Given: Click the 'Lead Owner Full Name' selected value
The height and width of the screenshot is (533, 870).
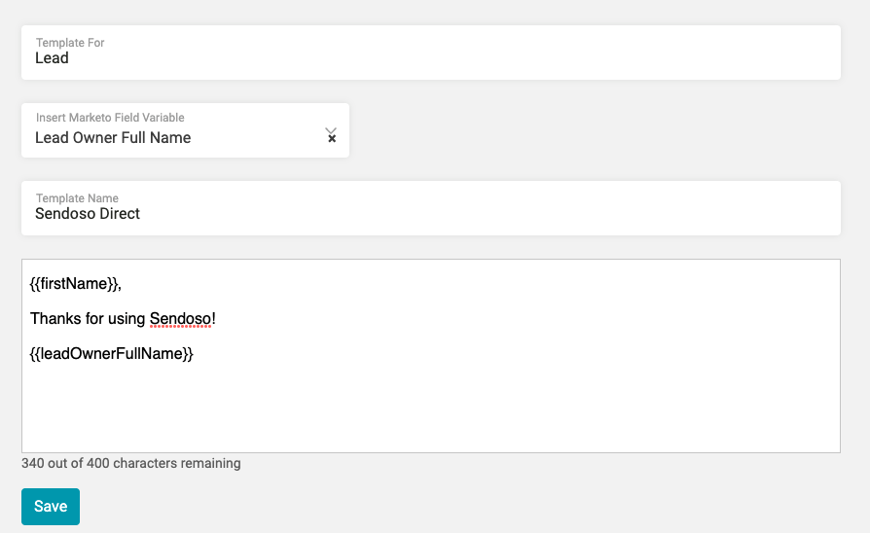Looking at the screenshot, I should click(x=113, y=138).
